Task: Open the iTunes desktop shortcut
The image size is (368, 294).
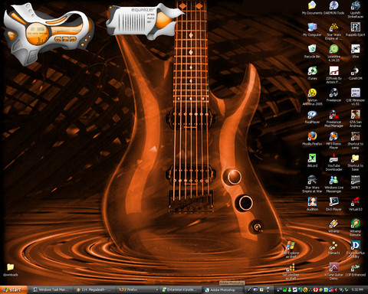Action: coord(312,73)
